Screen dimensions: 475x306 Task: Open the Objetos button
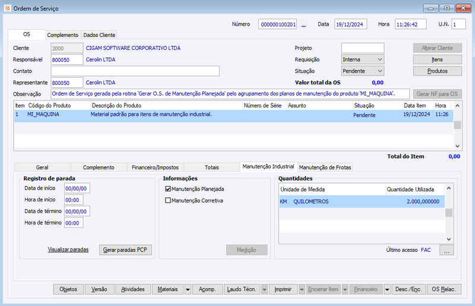click(68, 289)
